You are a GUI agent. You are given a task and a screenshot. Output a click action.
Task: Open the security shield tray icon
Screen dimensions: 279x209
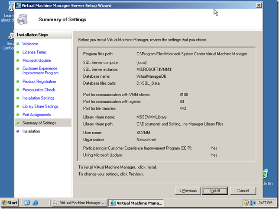pyautogui.click(x=246, y=203)
